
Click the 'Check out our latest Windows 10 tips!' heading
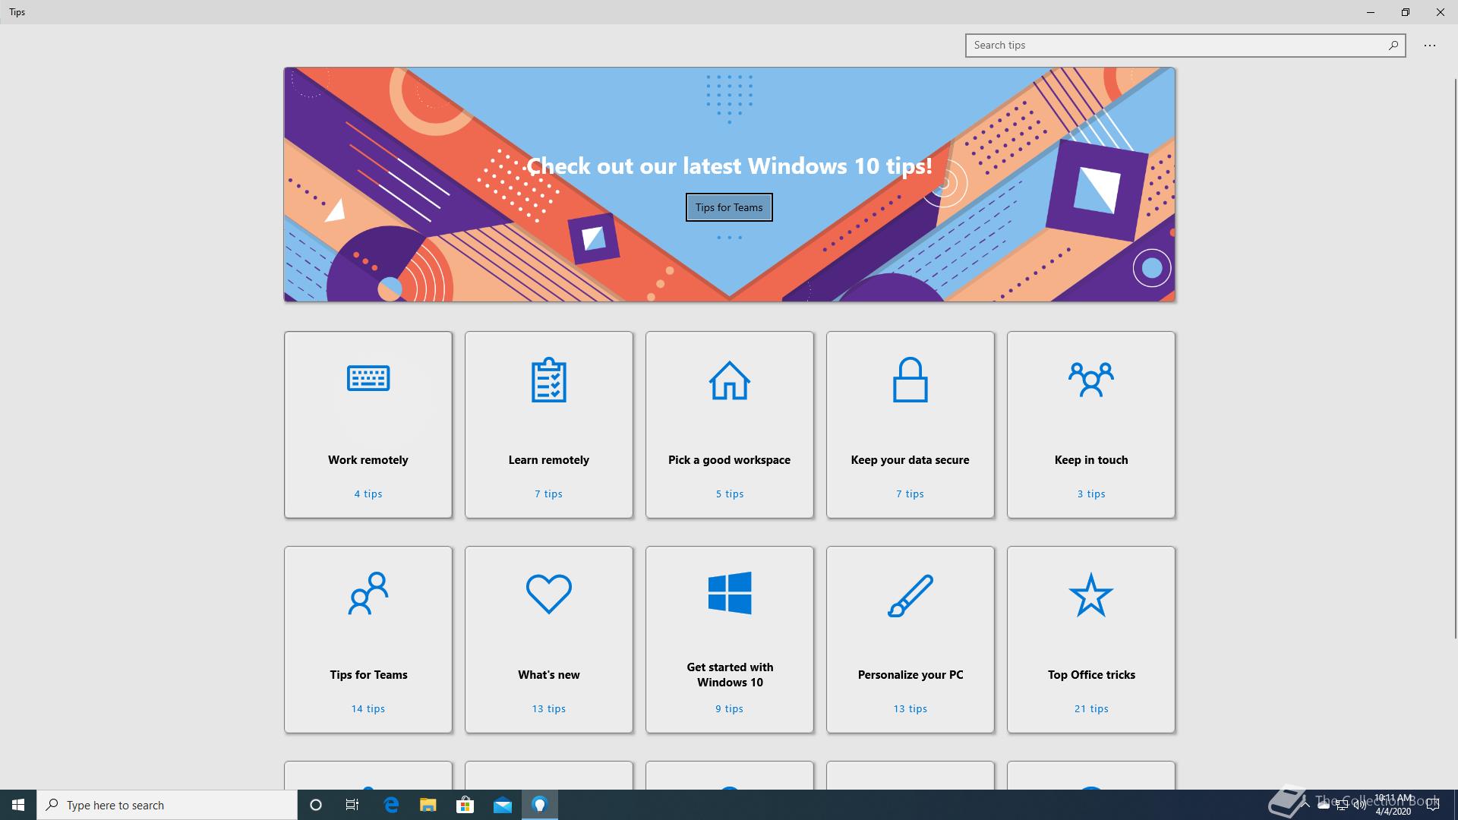coord(729,166)
